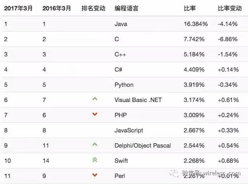This screenshot has height=184, width=248.
Task: Click the red down arrow beside PHP
Action: 95,114
